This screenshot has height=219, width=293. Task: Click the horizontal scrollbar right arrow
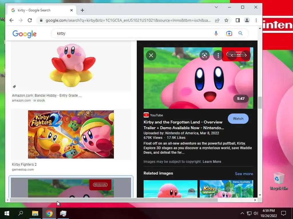(x=255, y=200)
